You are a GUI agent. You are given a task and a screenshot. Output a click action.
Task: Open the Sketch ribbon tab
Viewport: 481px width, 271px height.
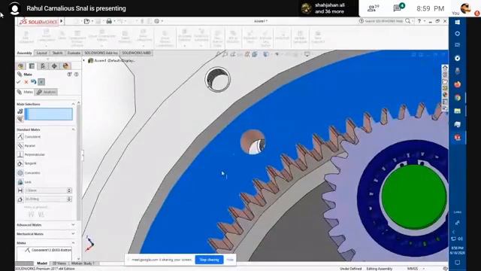coord(57,53)
